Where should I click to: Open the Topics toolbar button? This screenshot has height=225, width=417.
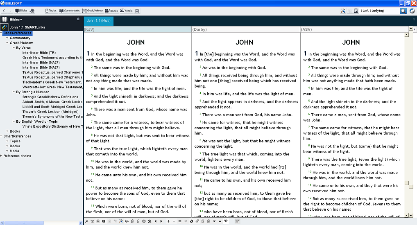[50, 11]
